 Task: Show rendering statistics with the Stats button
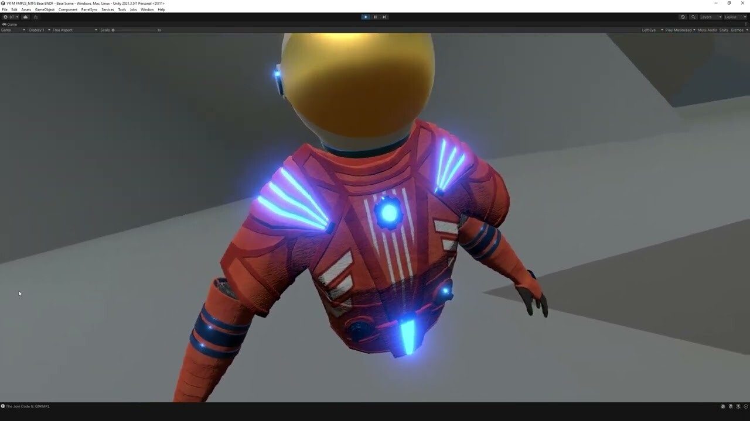click(722, 30)
